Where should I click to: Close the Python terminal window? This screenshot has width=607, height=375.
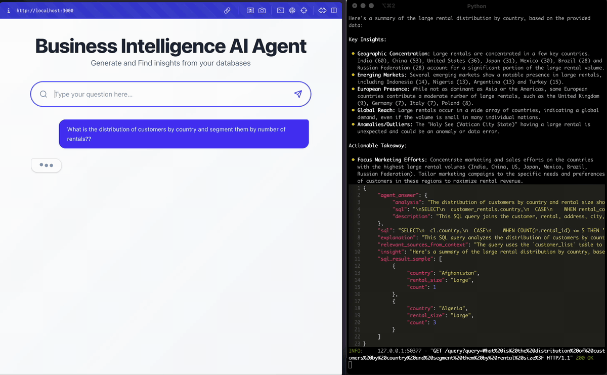pos(354,6)
